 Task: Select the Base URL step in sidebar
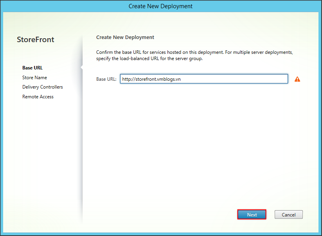click(x=32, y=68)
